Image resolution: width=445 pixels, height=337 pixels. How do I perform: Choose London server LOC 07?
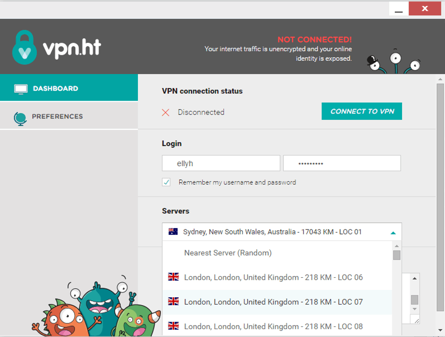tap(277, 302)
